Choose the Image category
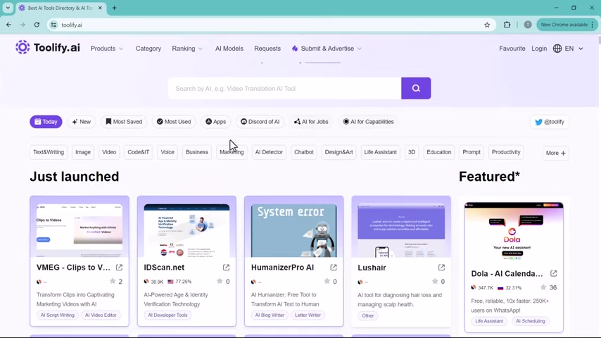Viewport: 601px width, 338px height. [x=83, y=152]
